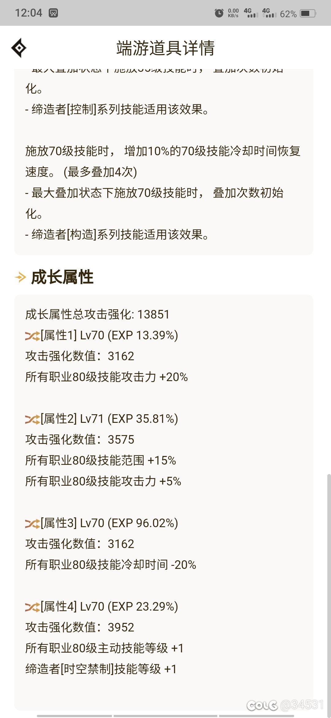The width and height of the screenshot is (331, 718).
Task: Select the 成长属性 section heading
Action: click(62, 277)
